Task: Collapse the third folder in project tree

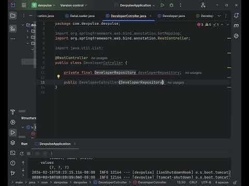Action: 27,43
